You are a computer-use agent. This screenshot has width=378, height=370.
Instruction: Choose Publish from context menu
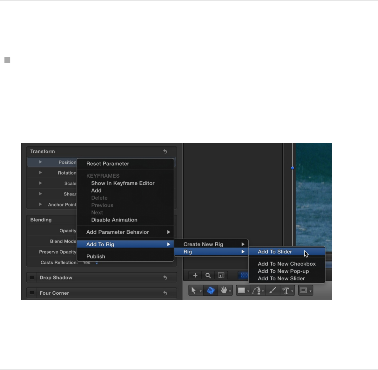125,257
